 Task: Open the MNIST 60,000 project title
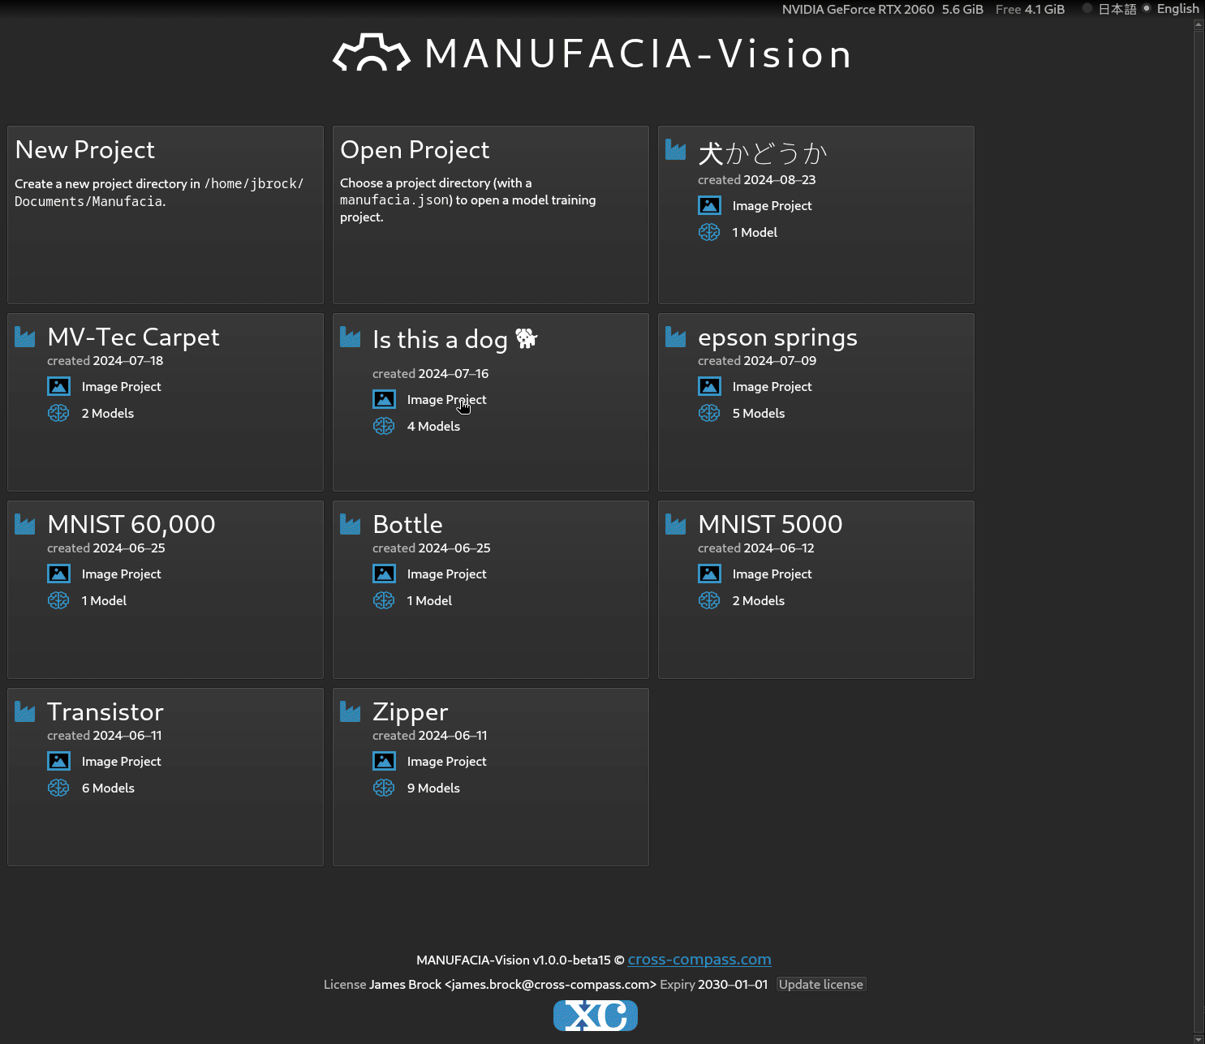pyautogui.click(x=131, y=524)
